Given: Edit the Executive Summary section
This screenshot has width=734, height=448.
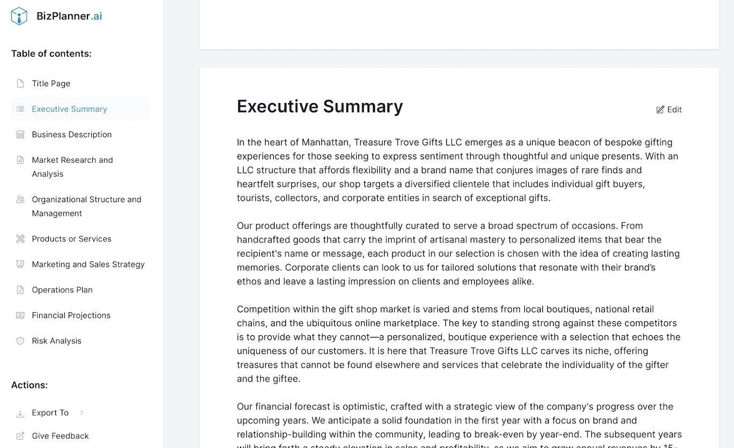Looking at the screenshot, I should click(669, 109).
